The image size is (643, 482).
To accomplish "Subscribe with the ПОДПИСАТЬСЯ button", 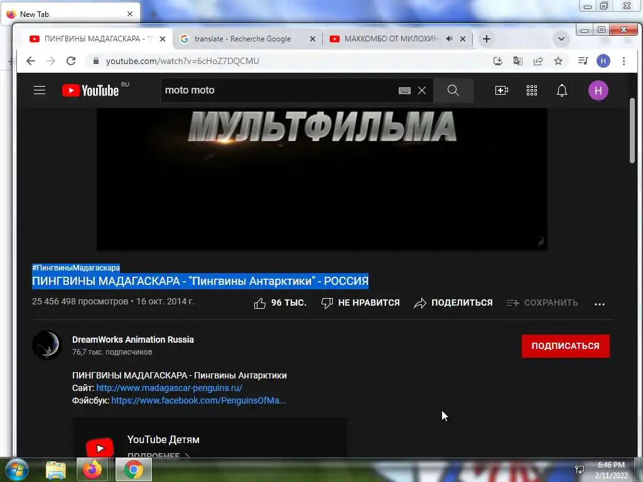I will 566,346.
